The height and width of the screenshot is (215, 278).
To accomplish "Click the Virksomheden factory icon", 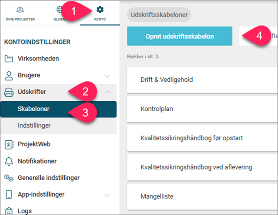I will (9, 59).
